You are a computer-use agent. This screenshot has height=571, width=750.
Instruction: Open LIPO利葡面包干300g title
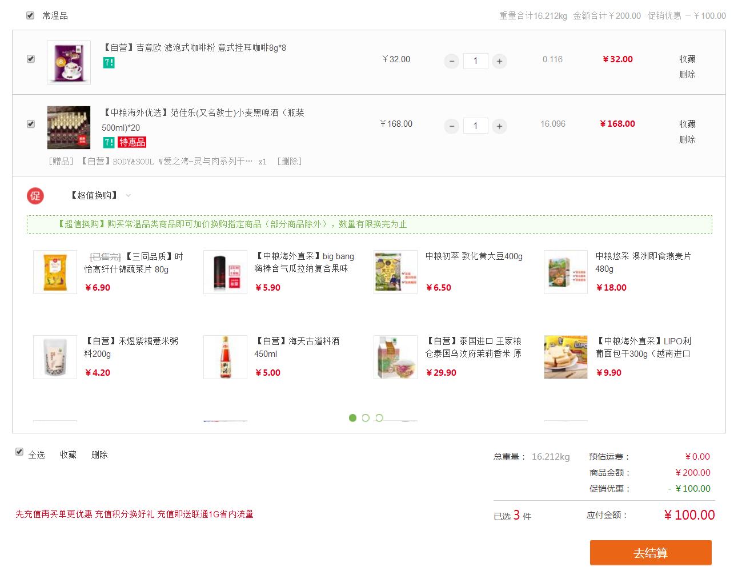coord(643,347)
